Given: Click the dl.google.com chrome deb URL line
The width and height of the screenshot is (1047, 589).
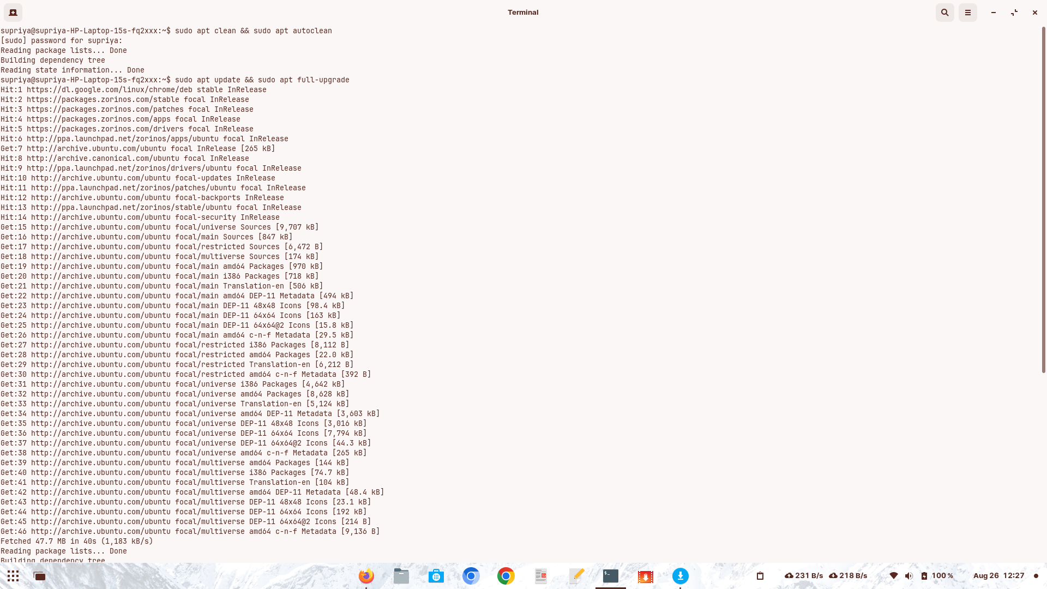Looking at the screenshot, I should pos(134,90).
